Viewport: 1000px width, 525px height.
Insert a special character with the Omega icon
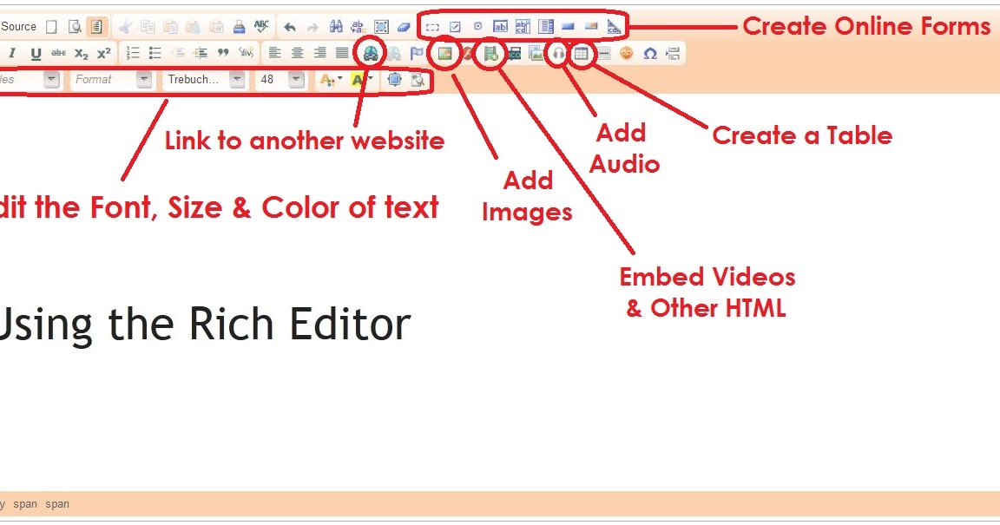(x=651, y=53)
